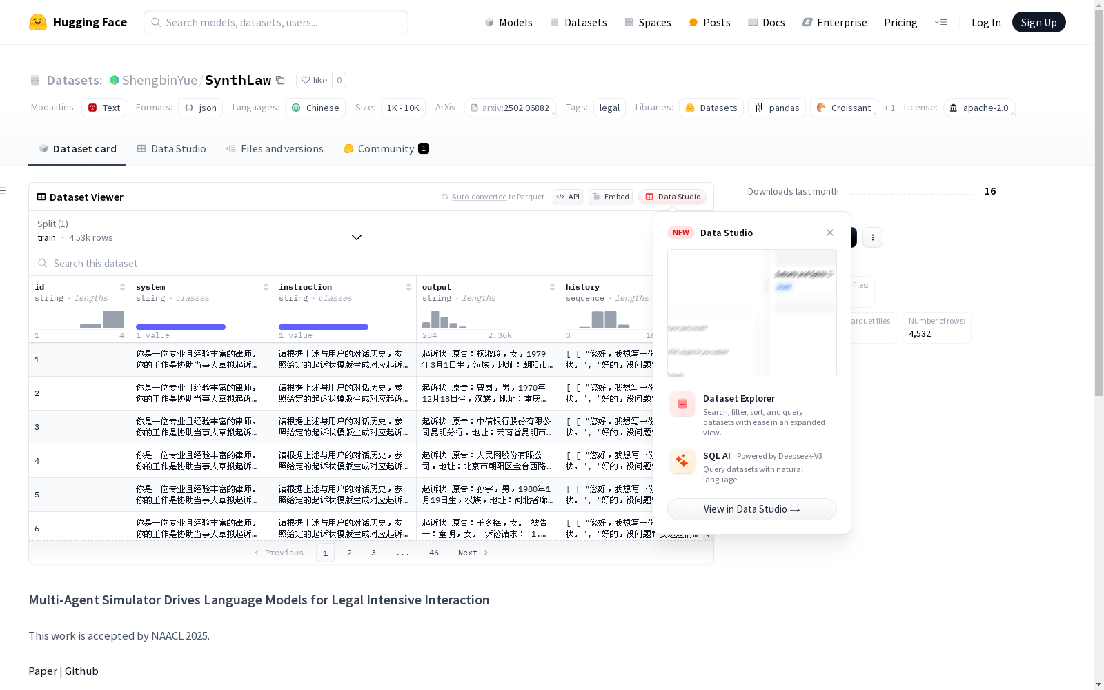
Task: Click the SQL AI sparkle icon
Action: (682, 462)
